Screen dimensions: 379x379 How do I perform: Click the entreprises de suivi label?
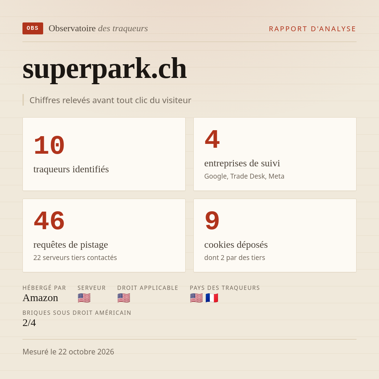click(242, 163)
